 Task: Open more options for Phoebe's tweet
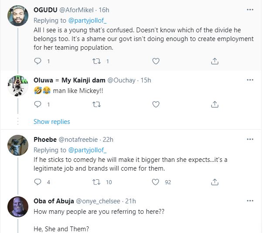[x=250, y=139]
